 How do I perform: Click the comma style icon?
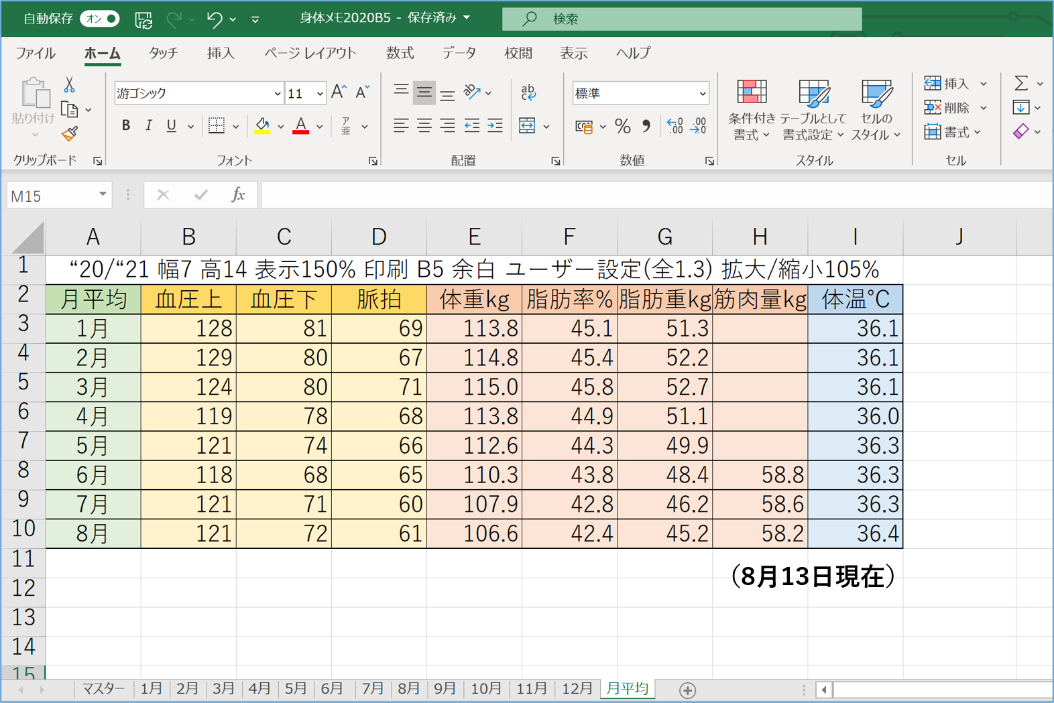(x=646, y=126)
